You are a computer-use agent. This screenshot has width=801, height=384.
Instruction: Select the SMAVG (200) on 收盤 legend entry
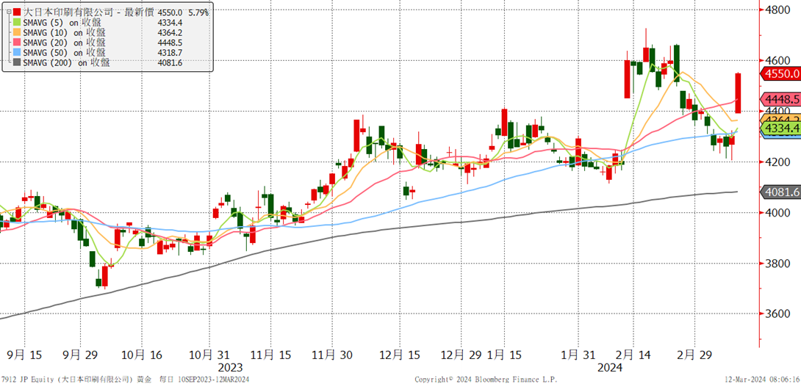tap(66, 63)
